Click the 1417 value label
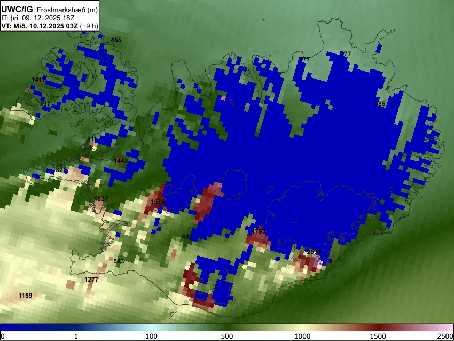 38,80
